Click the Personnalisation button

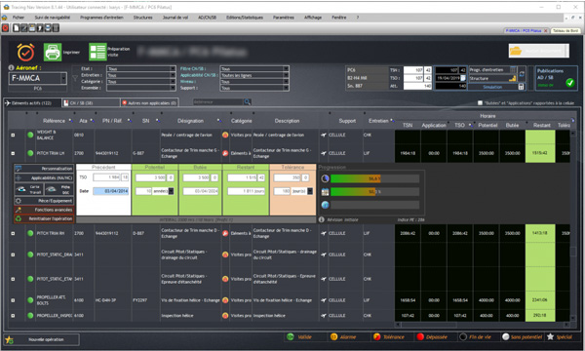point(44,169)
